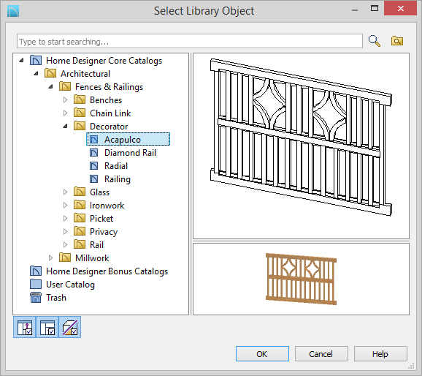Select the Ironwork folder in tree

pyautogui.click(x=107, y=206)
